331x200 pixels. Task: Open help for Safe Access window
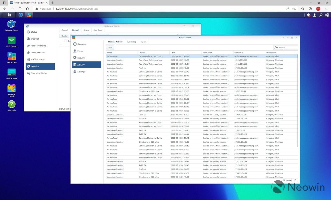coord(284,38)
